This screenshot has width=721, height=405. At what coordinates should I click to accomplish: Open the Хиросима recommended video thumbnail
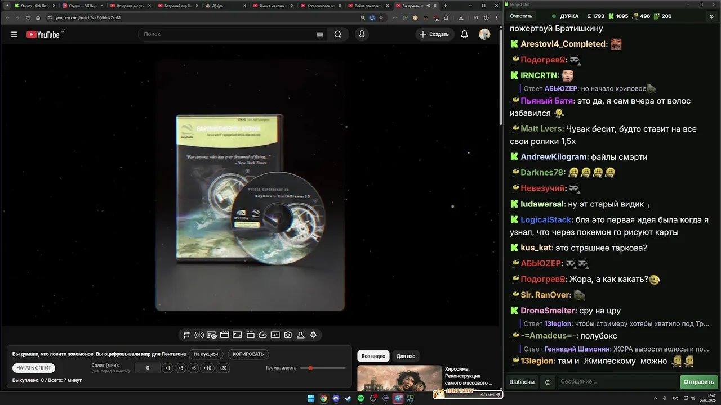399,379
